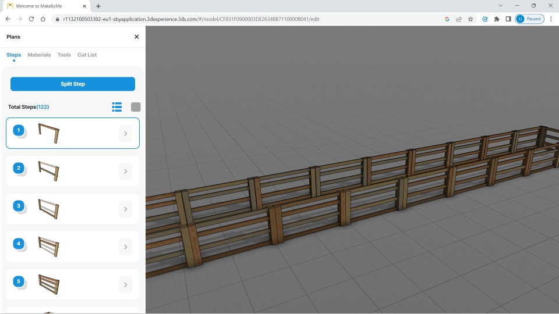Expand step 3 chevron
This screenshot has width=559, height=314.
tap(126, 209)
